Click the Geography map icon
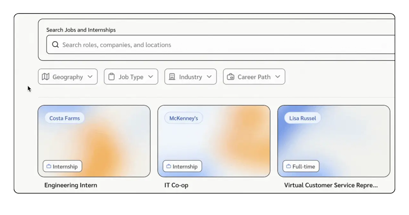Viewport: 409px width, 215px height. pos(46,77)
